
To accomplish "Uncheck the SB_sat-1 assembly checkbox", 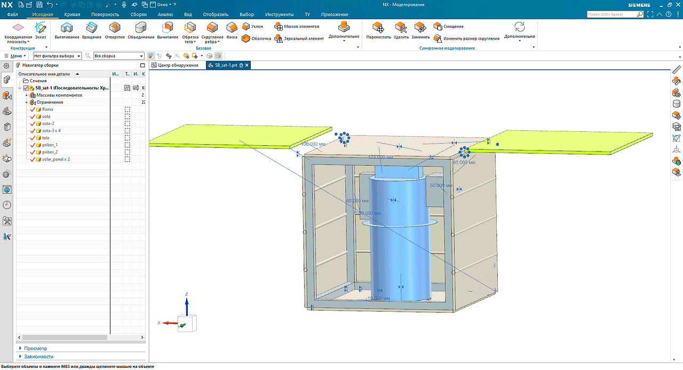I will 26,88.
